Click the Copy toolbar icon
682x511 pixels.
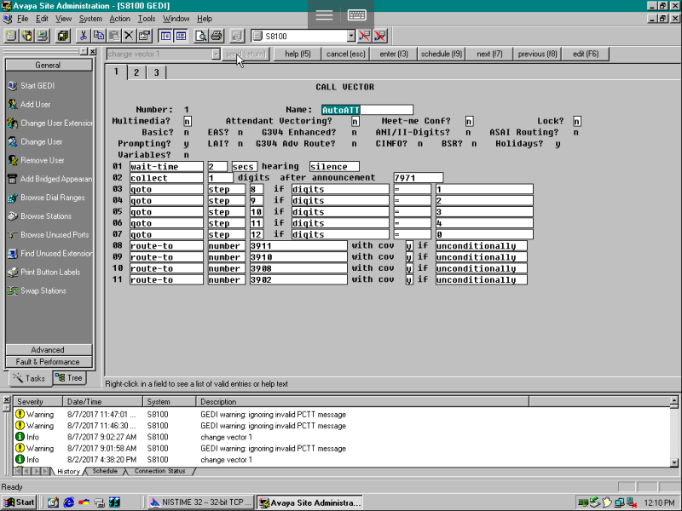click(x=99, y=36)
